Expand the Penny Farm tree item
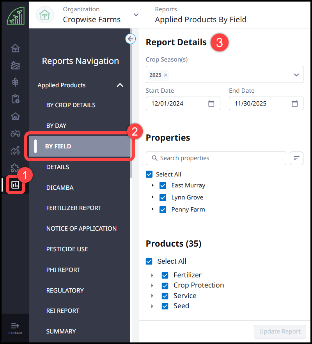The height and width of the screenshot is (344, 312). [x=152, y=209]
